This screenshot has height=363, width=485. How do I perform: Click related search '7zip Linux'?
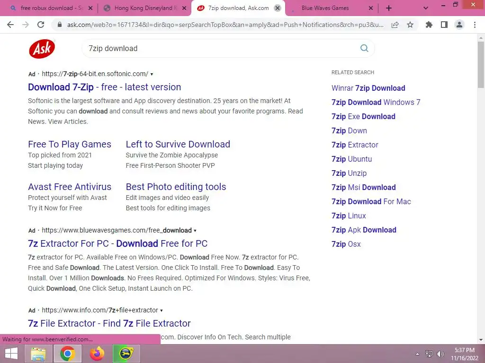click(349, 216)
